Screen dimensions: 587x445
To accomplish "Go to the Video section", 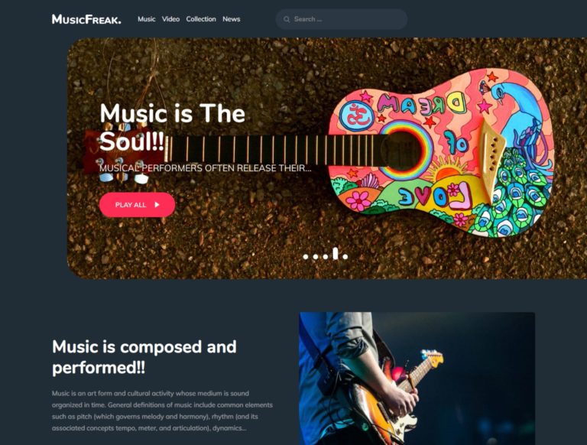I will pos(170,19).
